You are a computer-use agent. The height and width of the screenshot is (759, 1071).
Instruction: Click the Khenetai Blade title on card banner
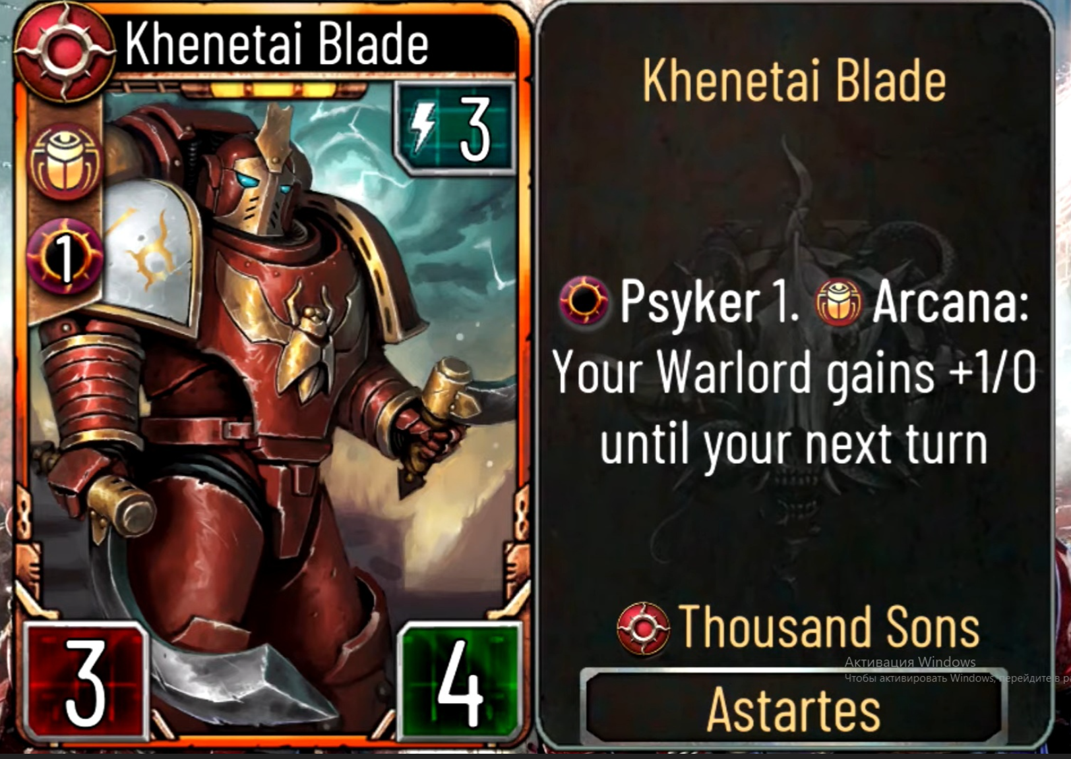(277, 43)
